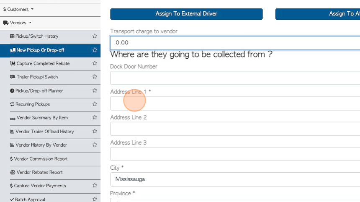Click the Vendor Summary By Item icon
360x202 pixels.
13,118
